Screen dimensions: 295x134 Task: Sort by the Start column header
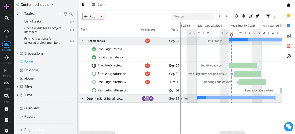[174, 29]
